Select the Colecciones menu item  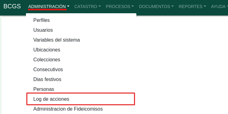point(81,59)
